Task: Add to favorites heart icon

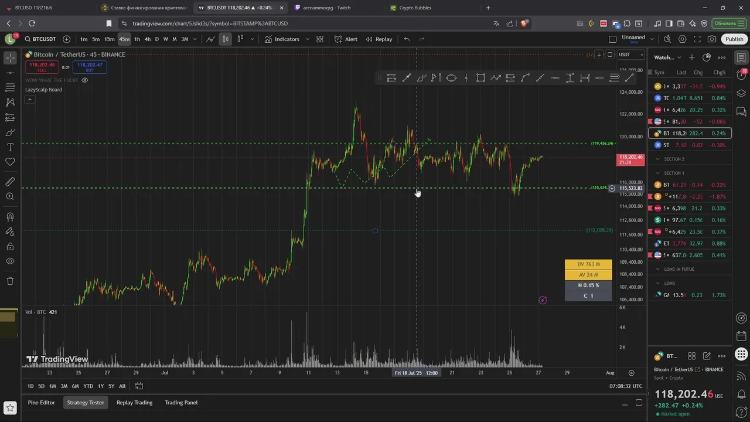Action: [10, 162]
